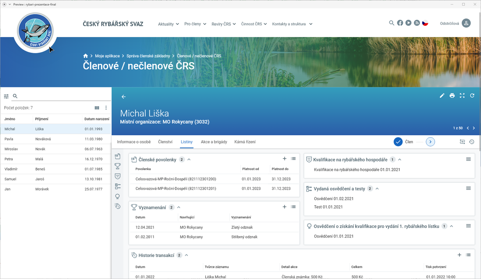
Task: Switch language with Czech flag icon
Action: tap(425, 23)
